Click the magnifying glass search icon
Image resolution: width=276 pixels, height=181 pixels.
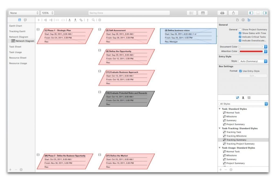(93, 20)
